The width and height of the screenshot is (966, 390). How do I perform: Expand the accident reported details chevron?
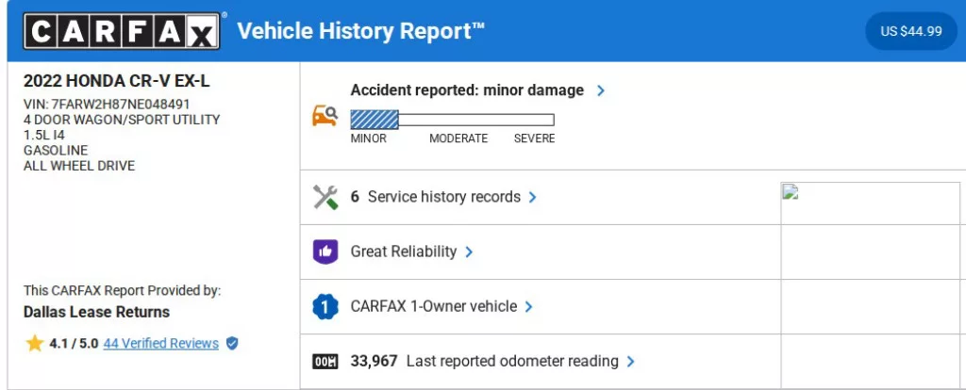coord(601,90)
